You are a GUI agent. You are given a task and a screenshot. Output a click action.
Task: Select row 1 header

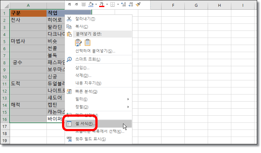(5, 13)
